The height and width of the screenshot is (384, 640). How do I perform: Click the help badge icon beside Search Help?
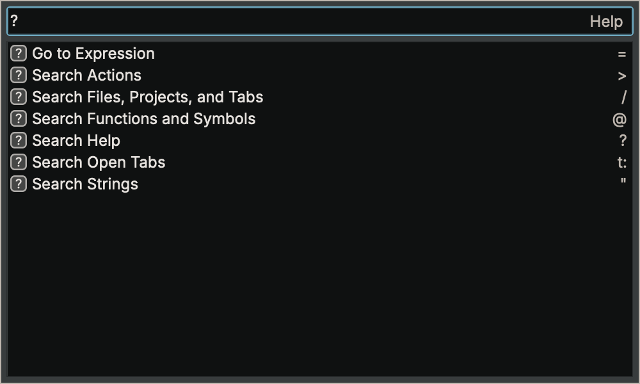(17, 141)
